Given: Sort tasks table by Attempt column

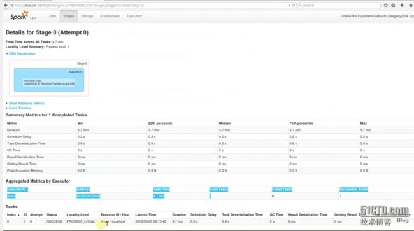Looking at the screenshot, I should (36, 215).
